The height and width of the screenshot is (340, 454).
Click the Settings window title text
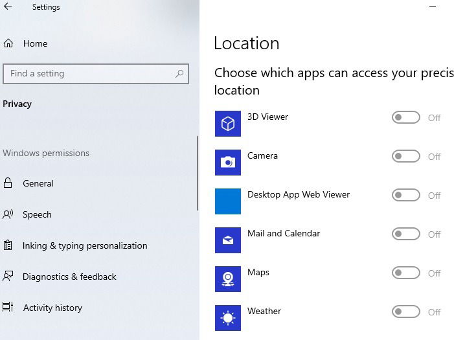pos(46,7)
